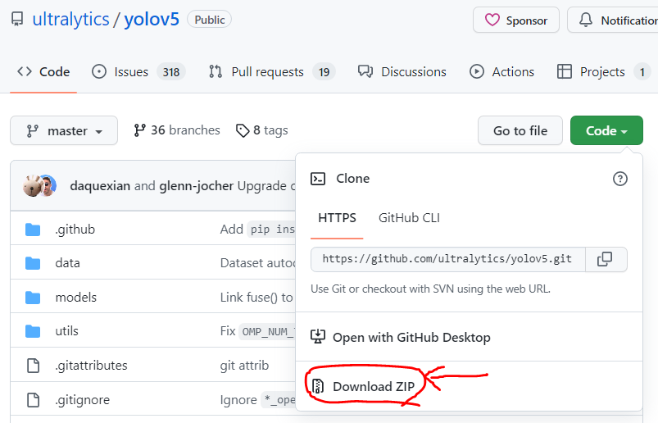This screenshot has width=658, height=423.
Task: Open the Projects tab
Action: [603, 72]
